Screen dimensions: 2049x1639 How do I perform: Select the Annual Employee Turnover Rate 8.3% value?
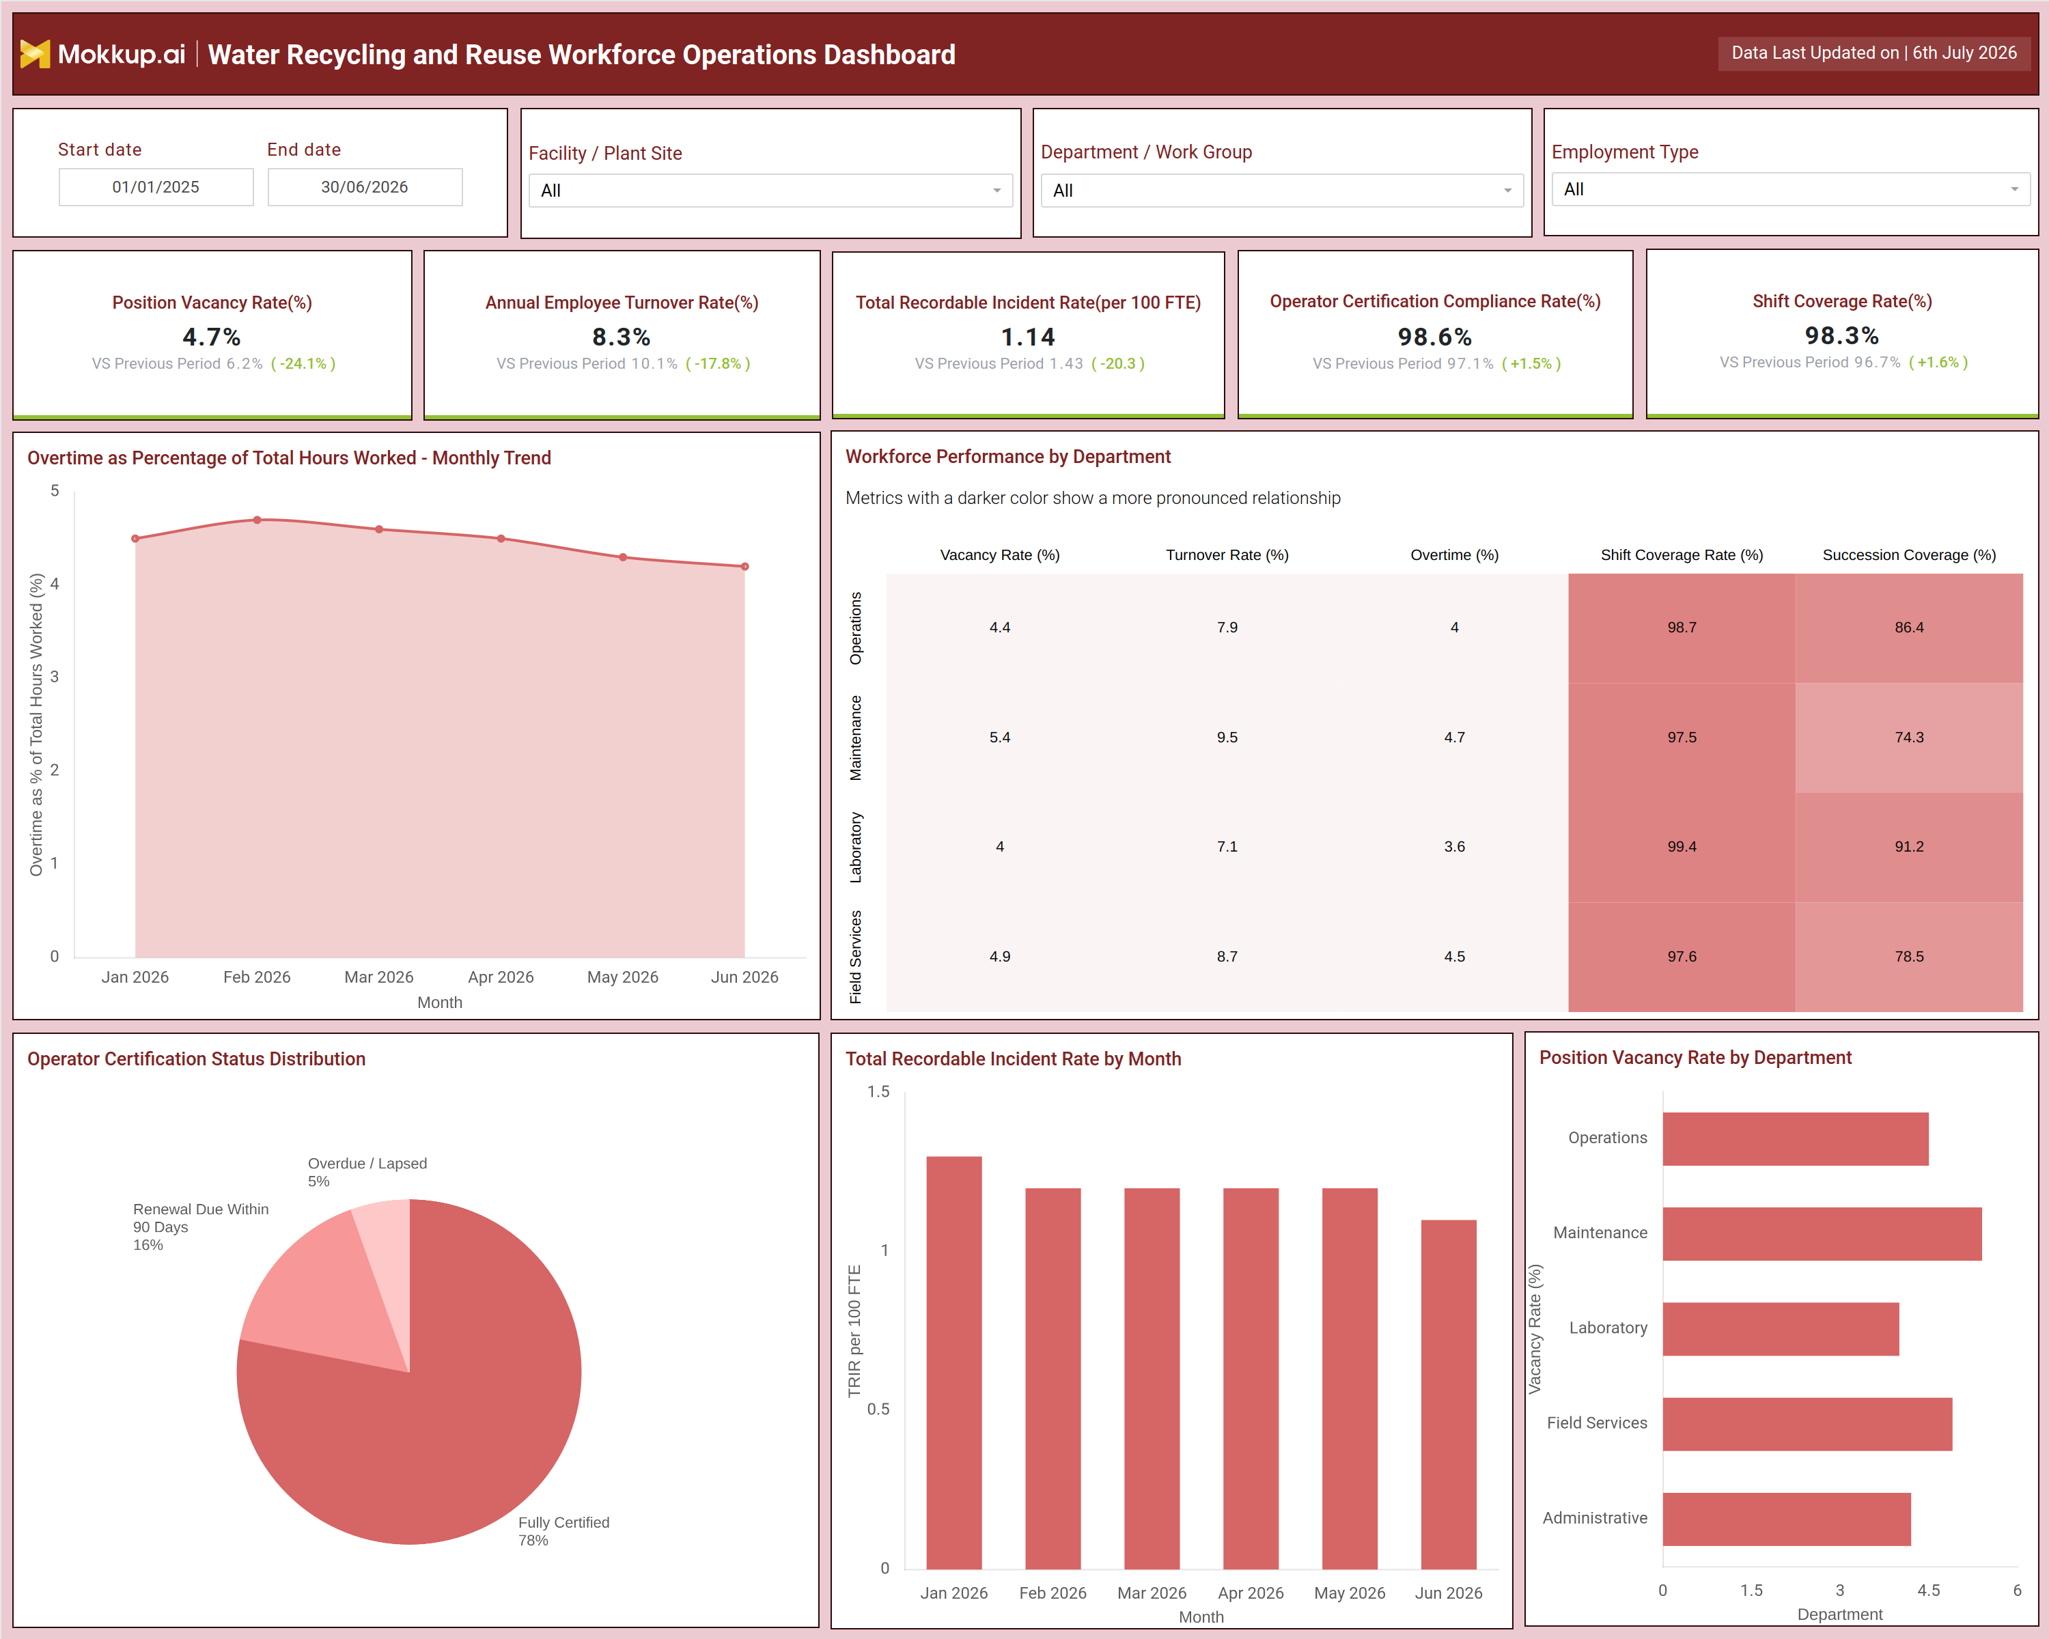(x=622, y=337)
